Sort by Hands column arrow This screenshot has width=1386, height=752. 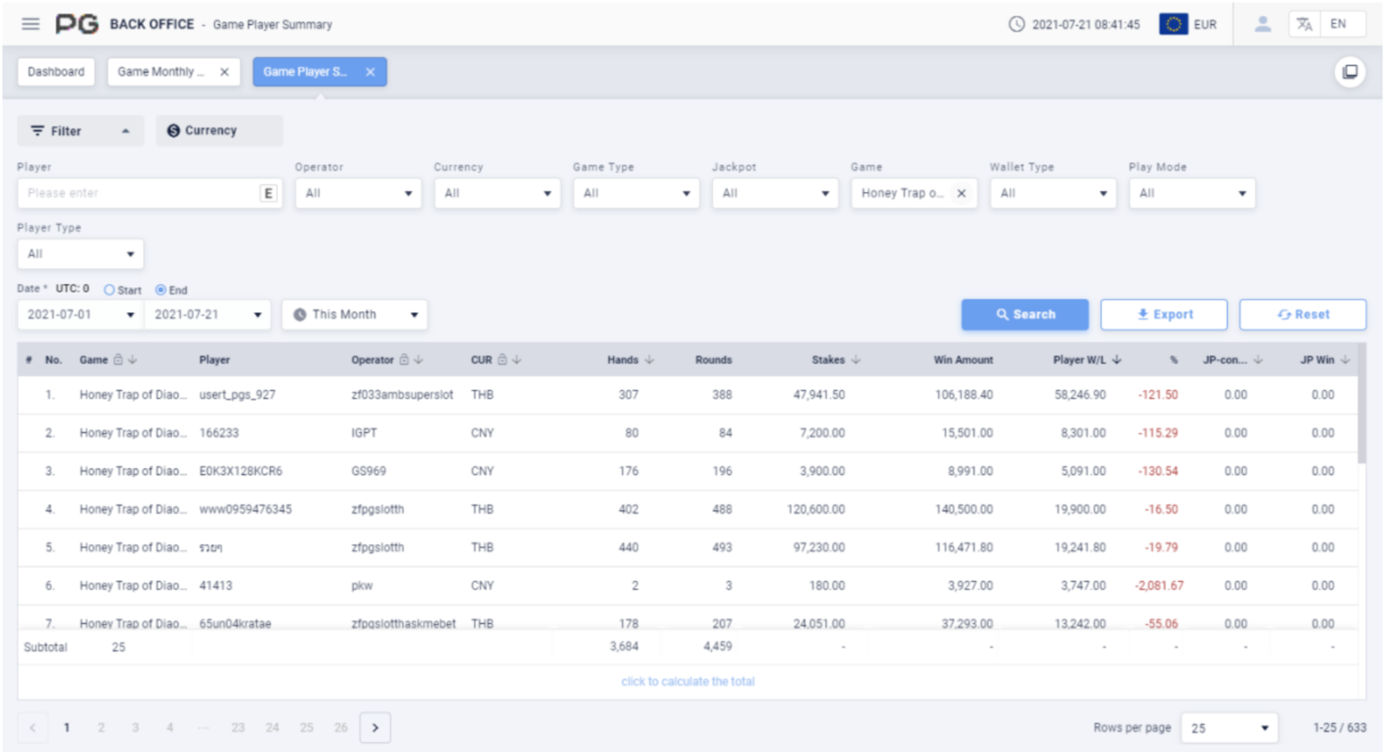649,360
